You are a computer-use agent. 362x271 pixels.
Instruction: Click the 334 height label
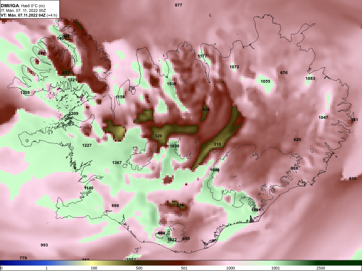(180, 205)
